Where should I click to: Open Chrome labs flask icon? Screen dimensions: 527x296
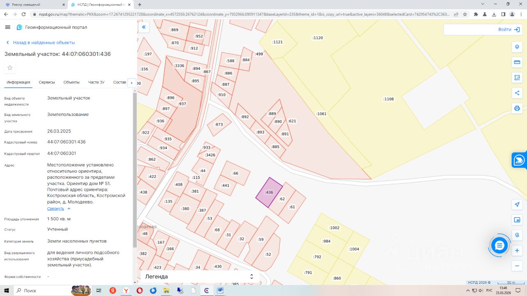coord(485,14)
